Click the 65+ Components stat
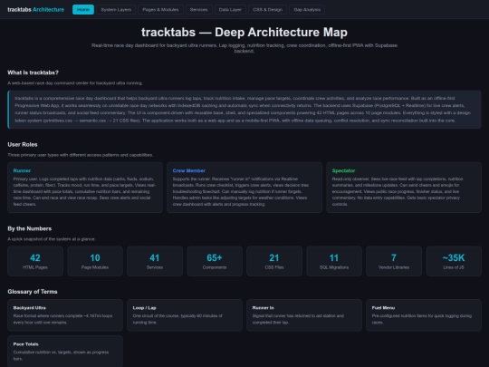The width and height of the screenshot is (489, 367). tap(215, 261)
